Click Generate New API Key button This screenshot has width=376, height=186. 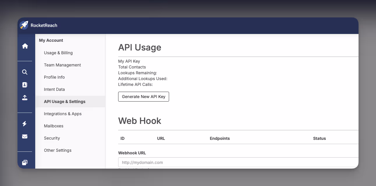click(x=143, y=97)
